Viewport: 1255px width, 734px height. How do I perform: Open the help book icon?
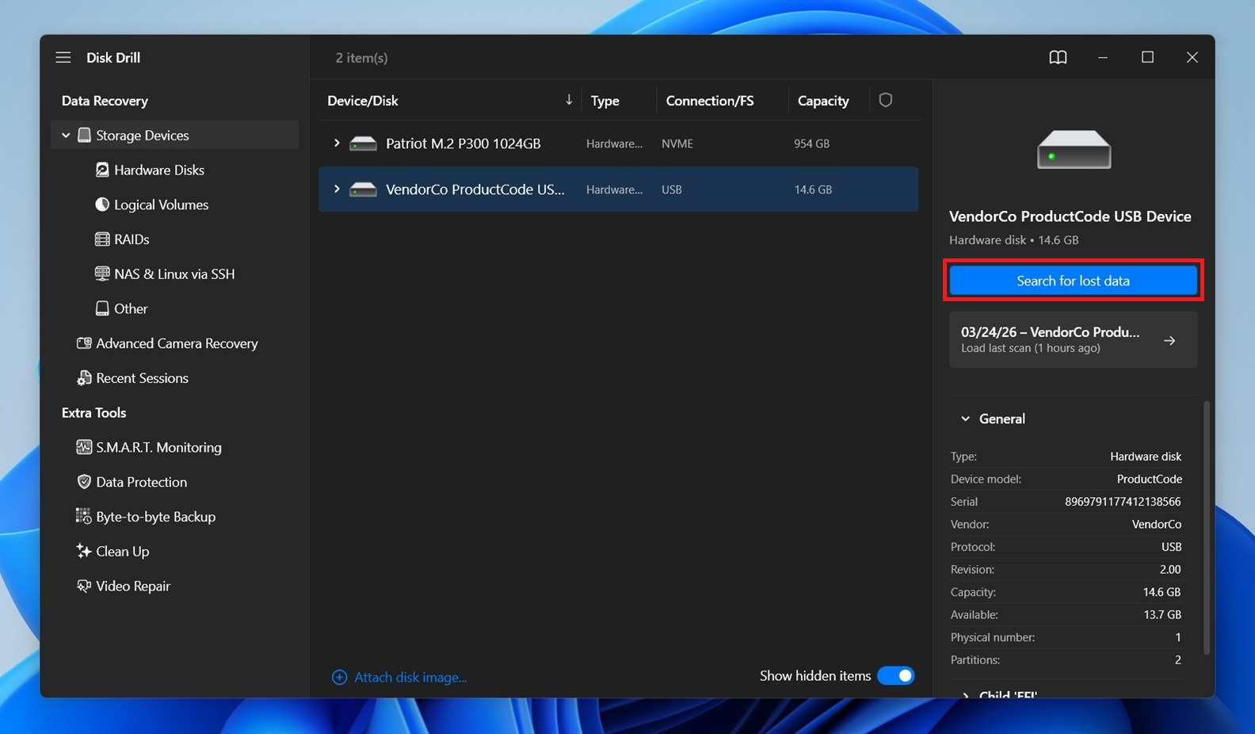1058,57
